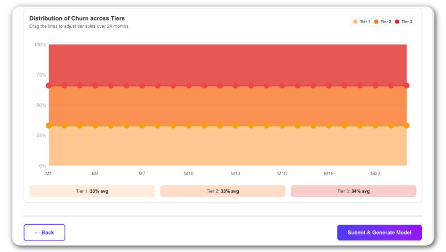This screenshot has height=252, width=446.
Task: Click the orange line point at M1
Action: click(48, 125)
